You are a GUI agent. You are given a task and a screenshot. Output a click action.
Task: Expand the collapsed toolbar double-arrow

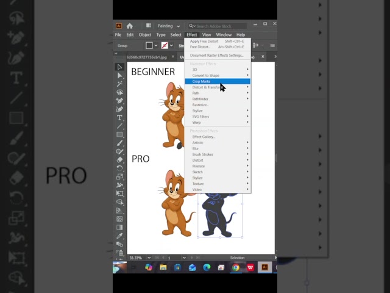coord(116,53)
